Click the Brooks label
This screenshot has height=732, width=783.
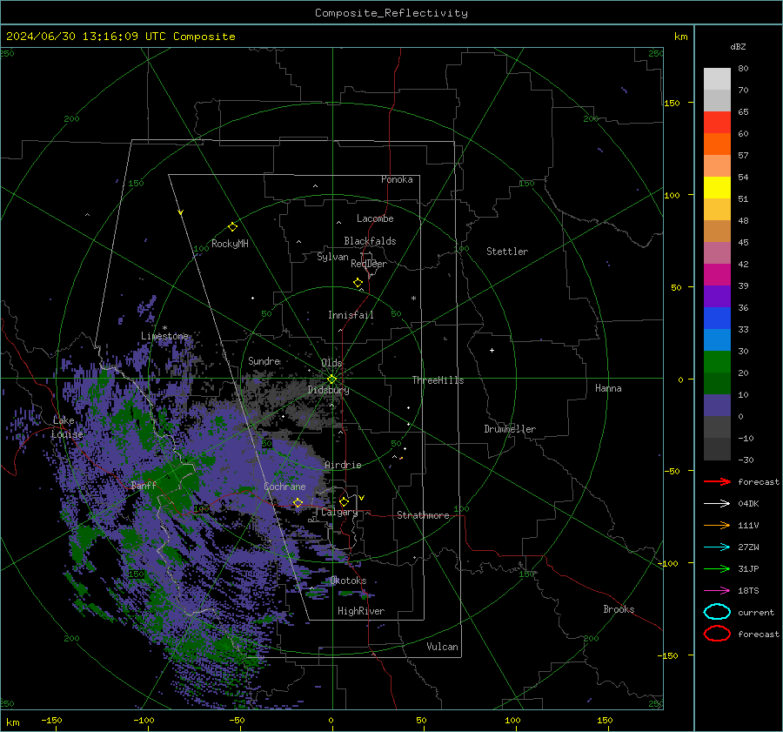[x=619, y=609]
